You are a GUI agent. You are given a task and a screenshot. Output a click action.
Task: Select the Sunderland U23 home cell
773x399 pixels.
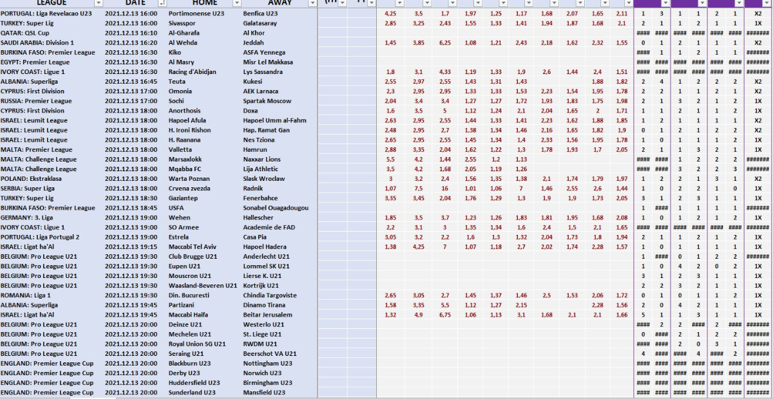[194, 393]
